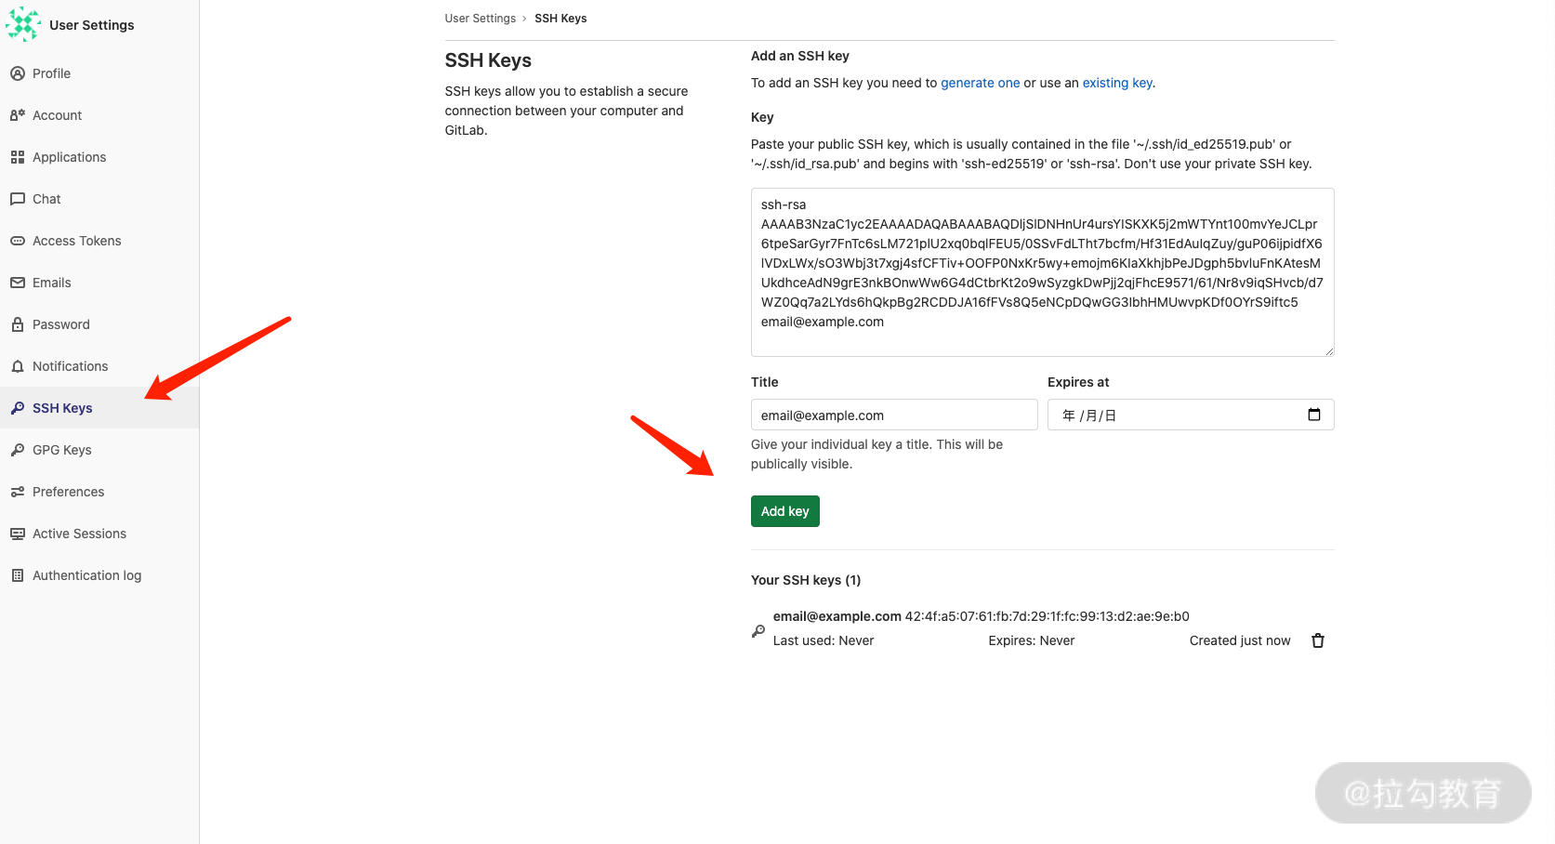Click the Profile icon in sidebar
The height and width of the screenshot is (844, 1555).
click(18, 73)
